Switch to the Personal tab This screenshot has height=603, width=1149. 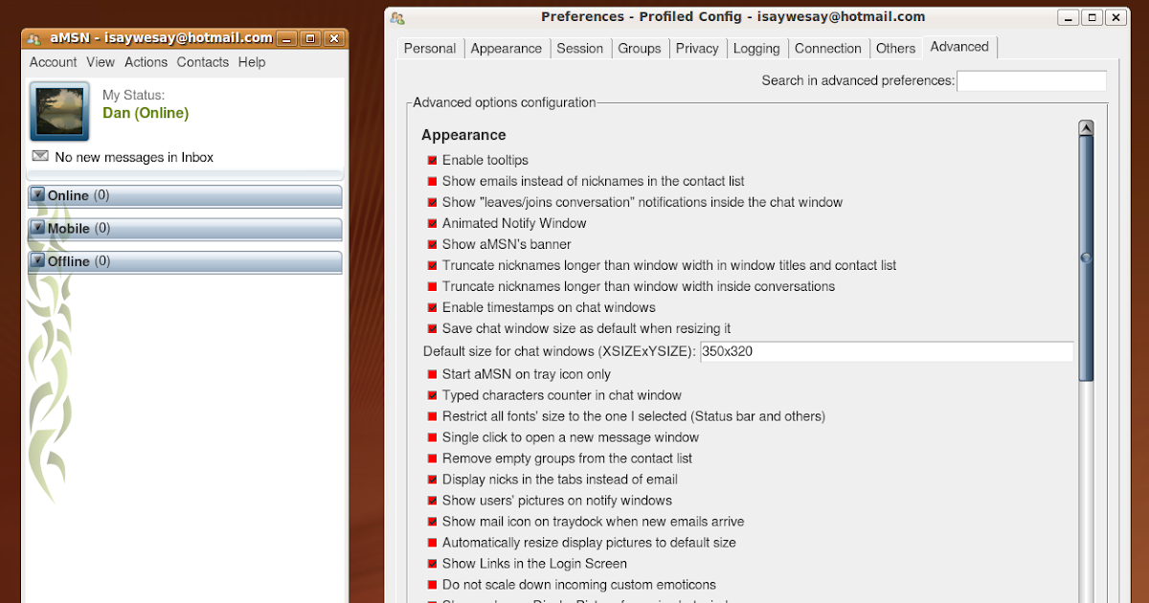[430, 48]
